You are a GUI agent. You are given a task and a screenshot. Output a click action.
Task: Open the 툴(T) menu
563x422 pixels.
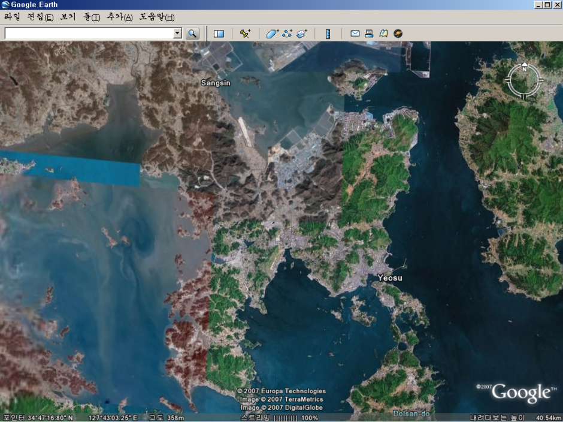pos(92,17)
